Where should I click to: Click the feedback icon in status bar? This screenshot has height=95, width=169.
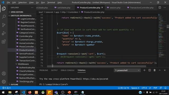tap(161, 88)
